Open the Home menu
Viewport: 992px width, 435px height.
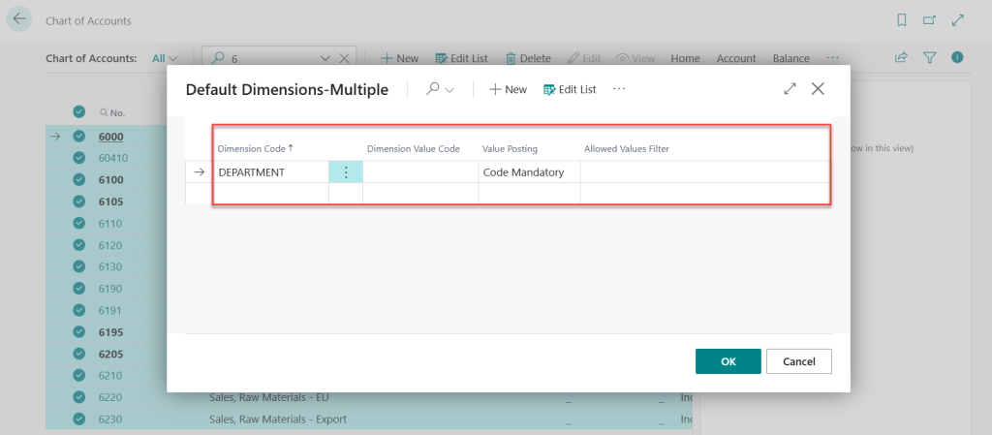685,58
